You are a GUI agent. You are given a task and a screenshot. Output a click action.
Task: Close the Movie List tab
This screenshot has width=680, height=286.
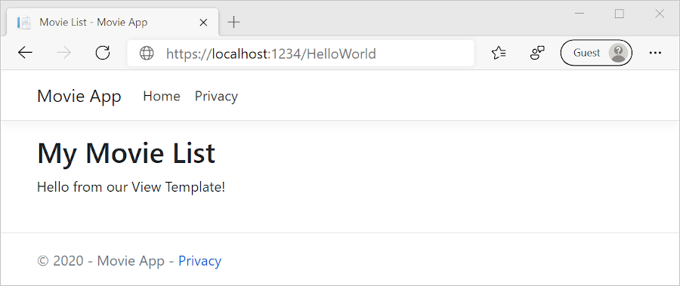[x=203, y=23]
